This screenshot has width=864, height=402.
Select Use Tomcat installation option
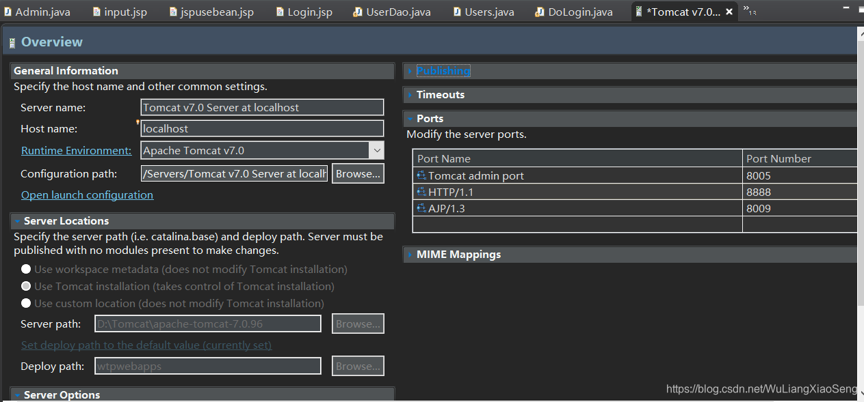(x=26, y=286)
